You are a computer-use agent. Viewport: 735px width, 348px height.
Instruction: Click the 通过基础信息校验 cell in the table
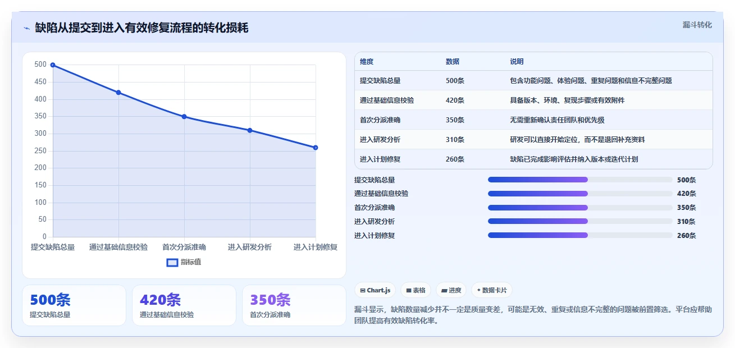[x=387, y=100]
